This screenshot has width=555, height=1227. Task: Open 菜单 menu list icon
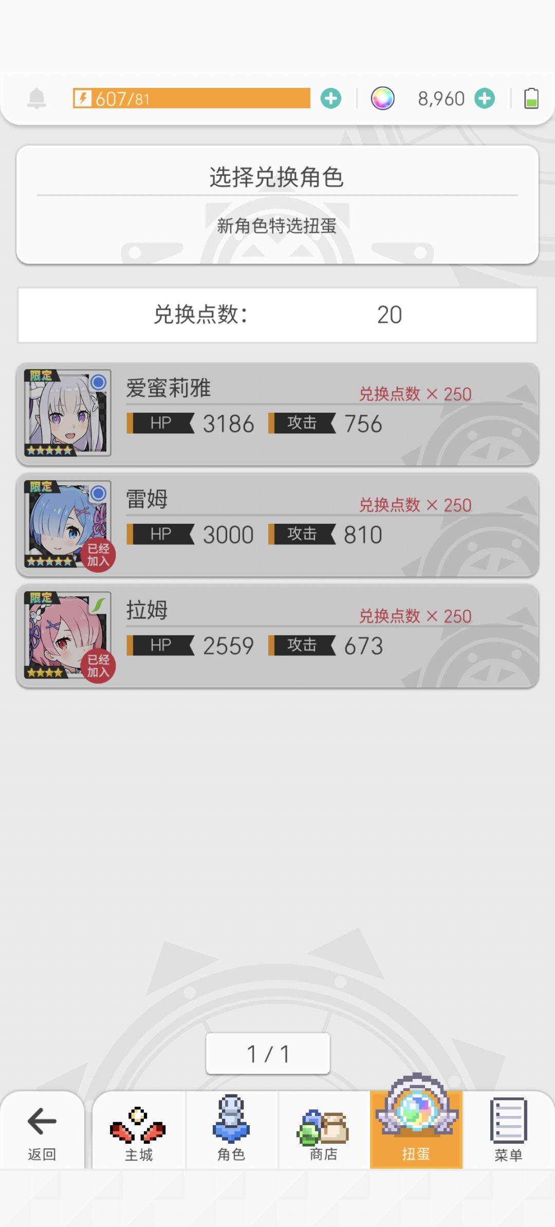tap(509, 1130)
